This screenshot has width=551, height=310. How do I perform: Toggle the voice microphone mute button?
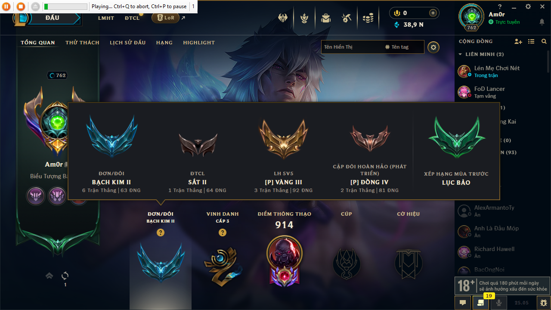click(499, 302)
